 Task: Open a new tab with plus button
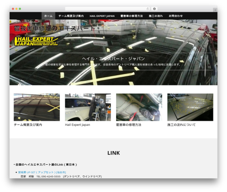pyautogui.click(x=215, y=10)
